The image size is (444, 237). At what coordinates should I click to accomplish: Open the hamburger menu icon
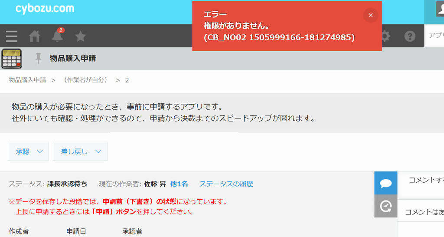point(12,36)
